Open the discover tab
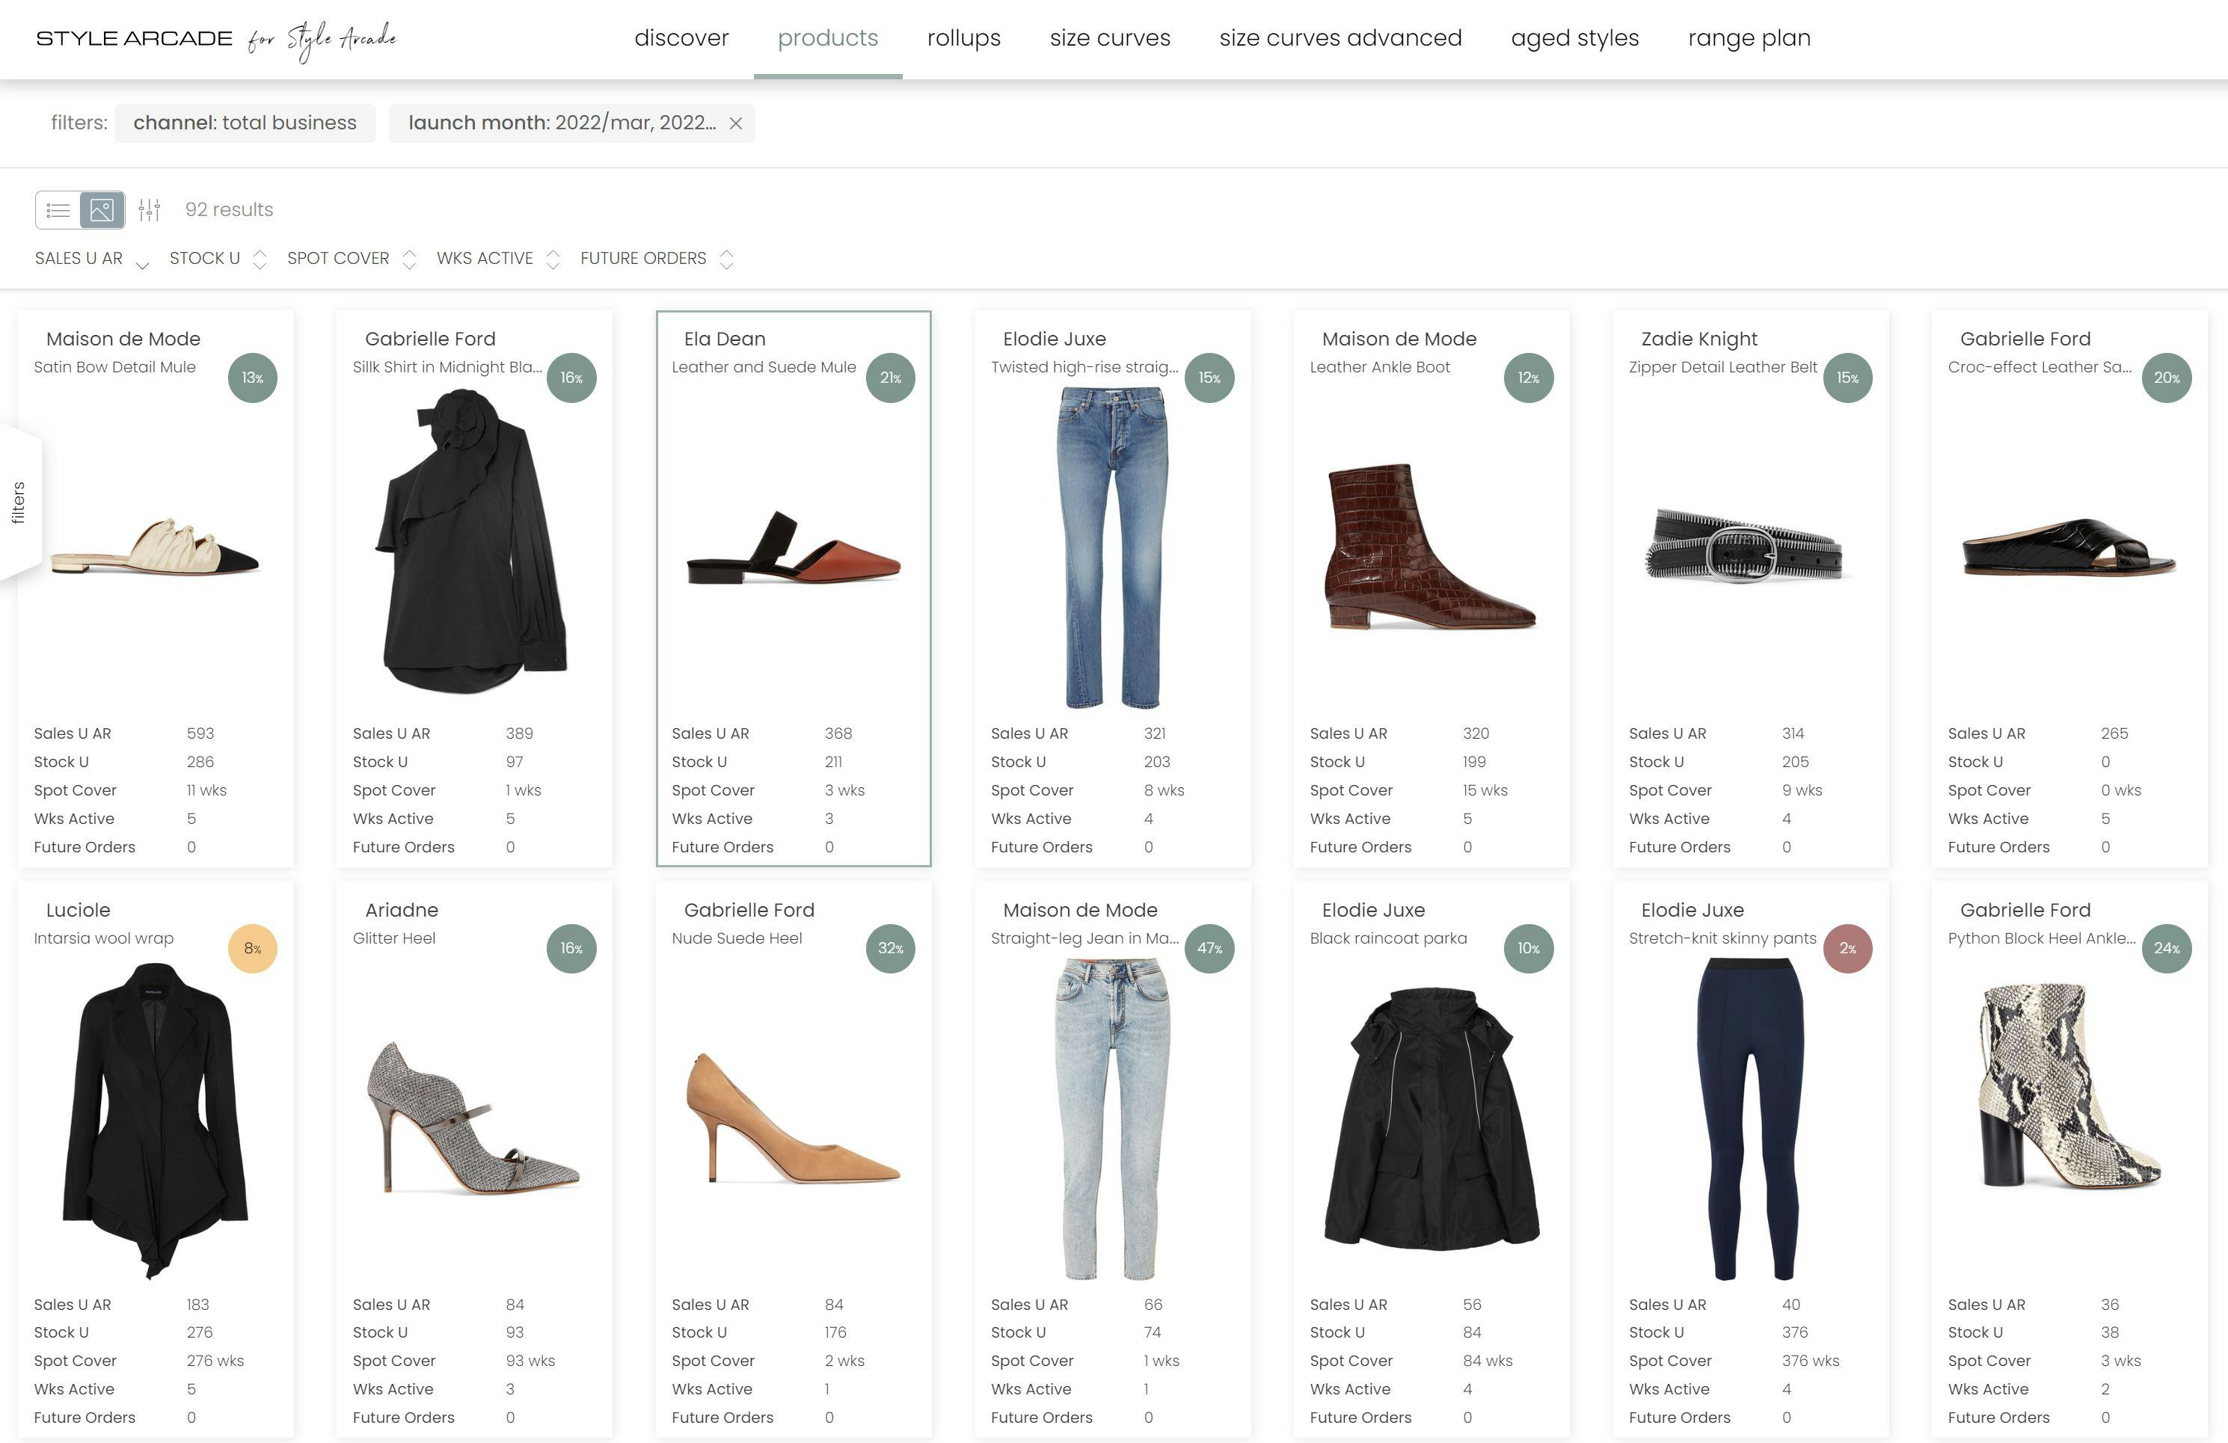 pyautogui.click(x=681, y=38)
